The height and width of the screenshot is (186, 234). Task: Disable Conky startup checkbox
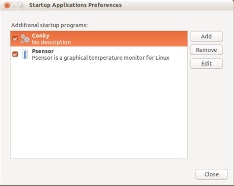(15, 39)
